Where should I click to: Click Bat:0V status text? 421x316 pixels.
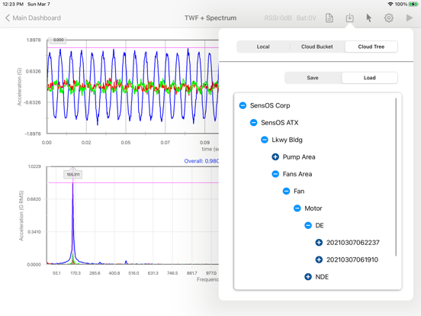pyautogui.click(x=307, y=18)
